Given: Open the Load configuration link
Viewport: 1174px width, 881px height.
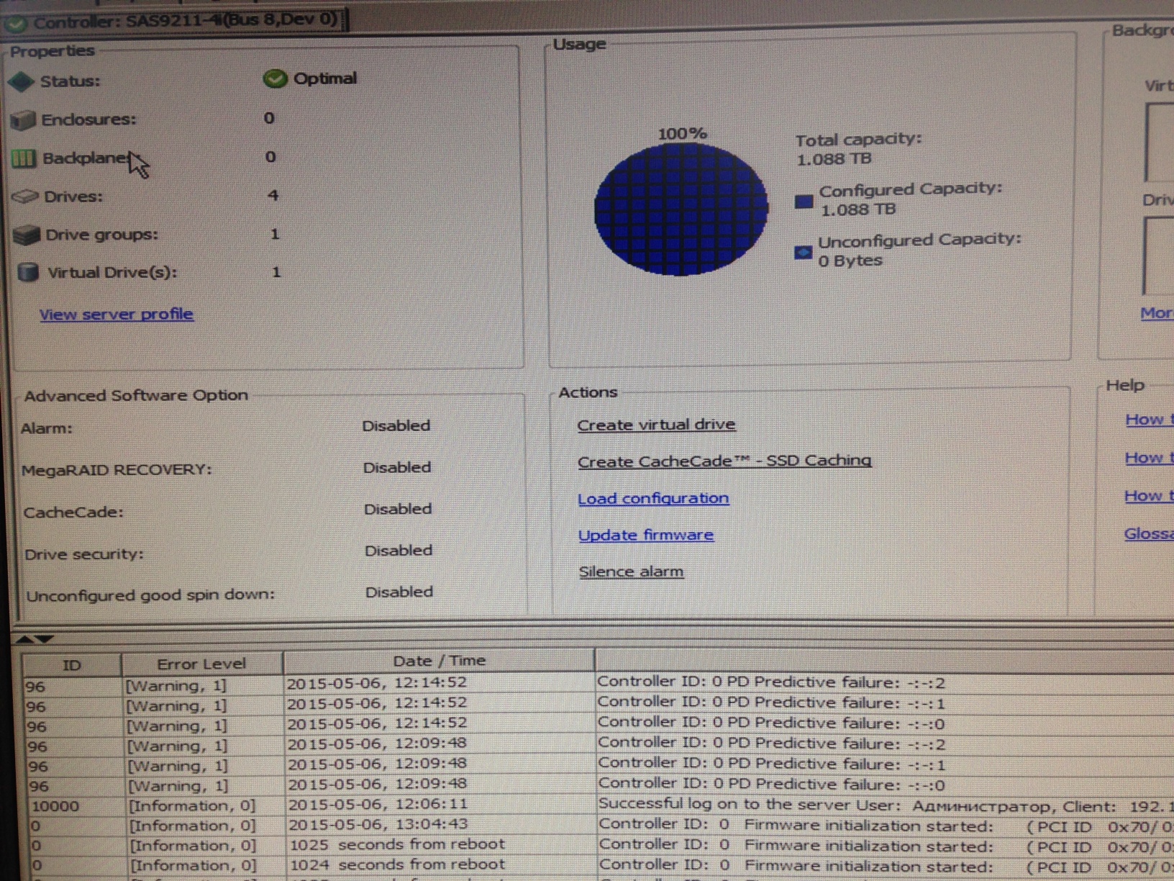Looking at the screenshot, I should (653, 498).
